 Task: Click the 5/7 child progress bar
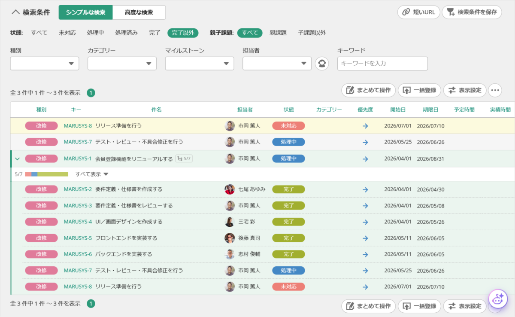[x=47, y=174]
